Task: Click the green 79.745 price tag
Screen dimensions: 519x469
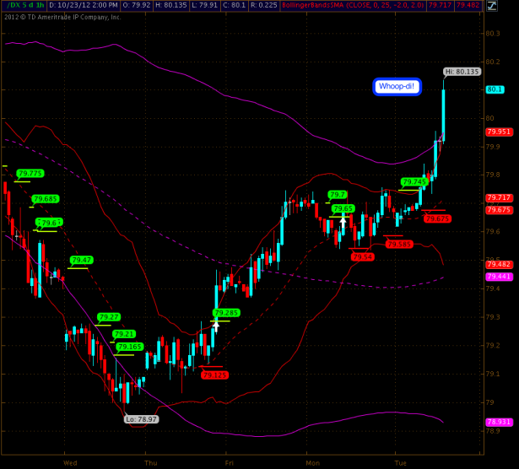Action: point(414,181)
